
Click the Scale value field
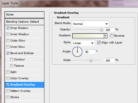(x=109, y=60)
